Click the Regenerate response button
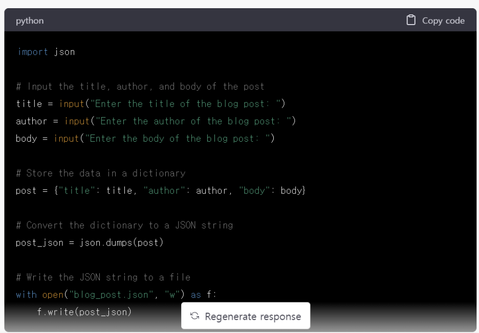 (246, 316)
